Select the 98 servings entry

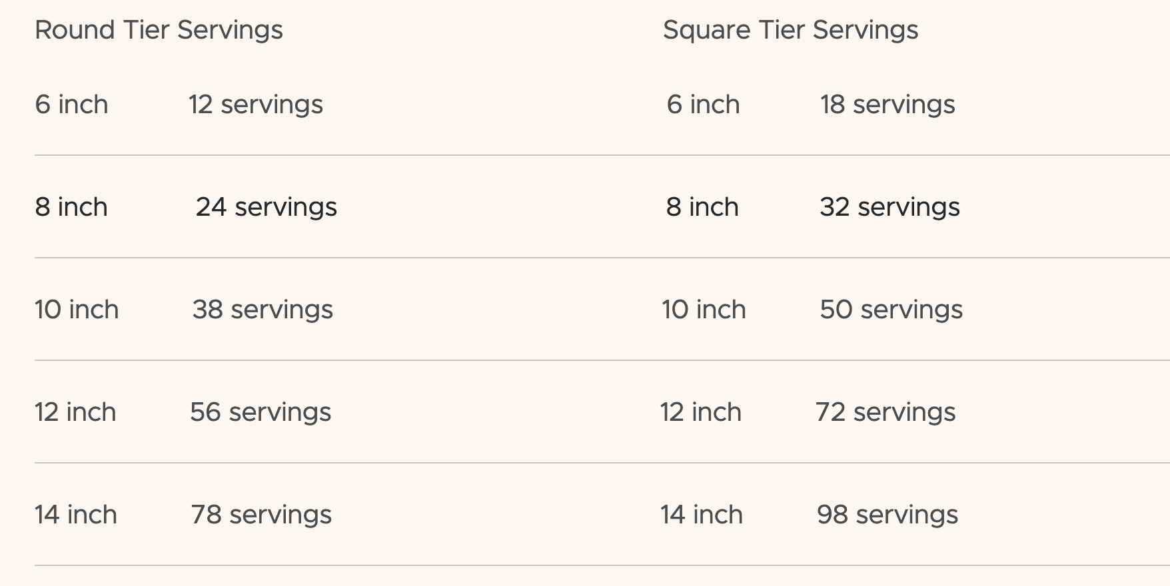(887, 515)
